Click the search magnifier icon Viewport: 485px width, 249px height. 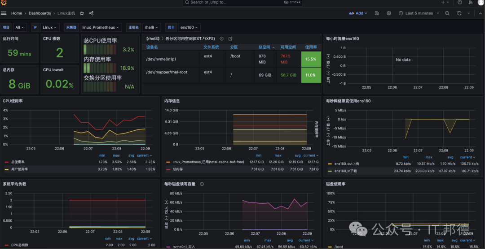tap(187, 2)
